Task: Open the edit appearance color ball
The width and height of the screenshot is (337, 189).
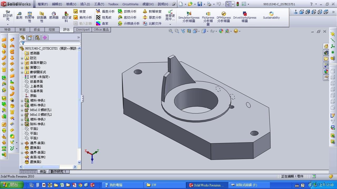Action: 221,31
